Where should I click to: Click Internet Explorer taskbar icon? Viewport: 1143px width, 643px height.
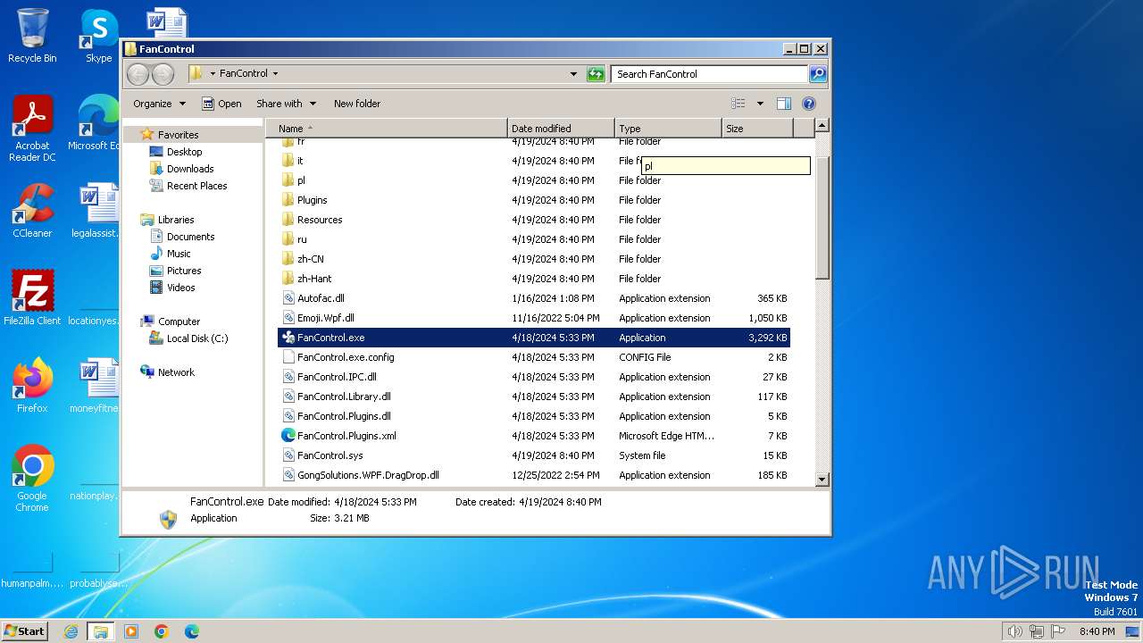[71, 631]
